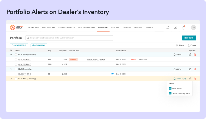Viewport: 206px width, 119px height.
Task: Collapse the GLM 2019 portfolio group
Action: [11, 55]
